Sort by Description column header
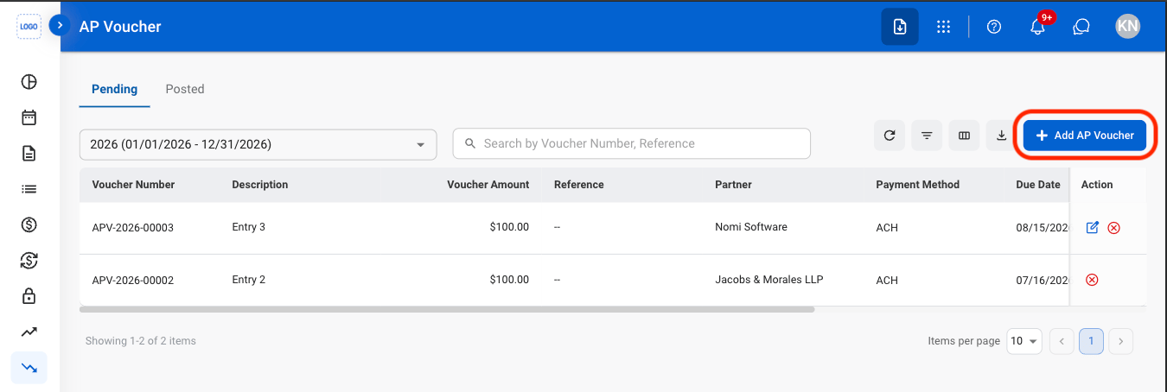The height and width of the screenshot is (392, 1167). click(x=260, y=185)
